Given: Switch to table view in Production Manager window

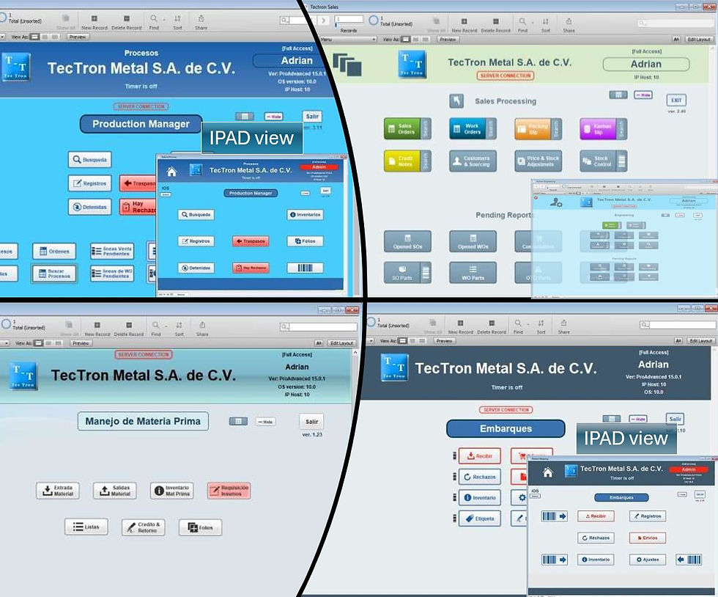Looking at the screenshot, I should (x=56, y=37).
